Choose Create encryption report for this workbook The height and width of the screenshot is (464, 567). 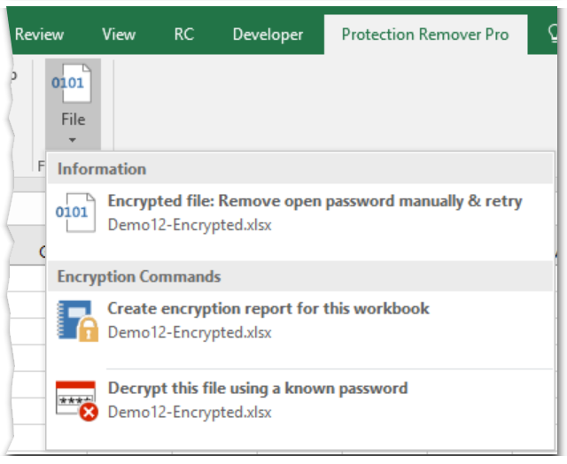pyautogui.click(x=300, y=321)
